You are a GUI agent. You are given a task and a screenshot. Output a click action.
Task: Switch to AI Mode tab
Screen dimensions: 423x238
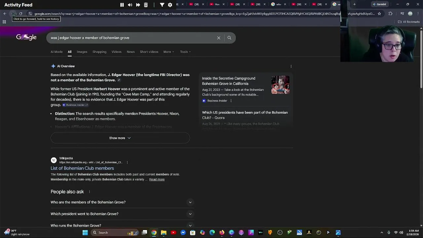[x=57, y=52]
